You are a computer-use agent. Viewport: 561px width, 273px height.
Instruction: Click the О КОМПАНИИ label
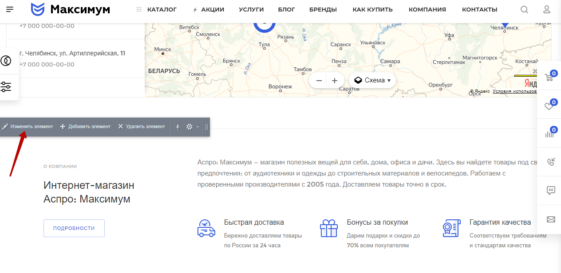(x=60, y=167)
